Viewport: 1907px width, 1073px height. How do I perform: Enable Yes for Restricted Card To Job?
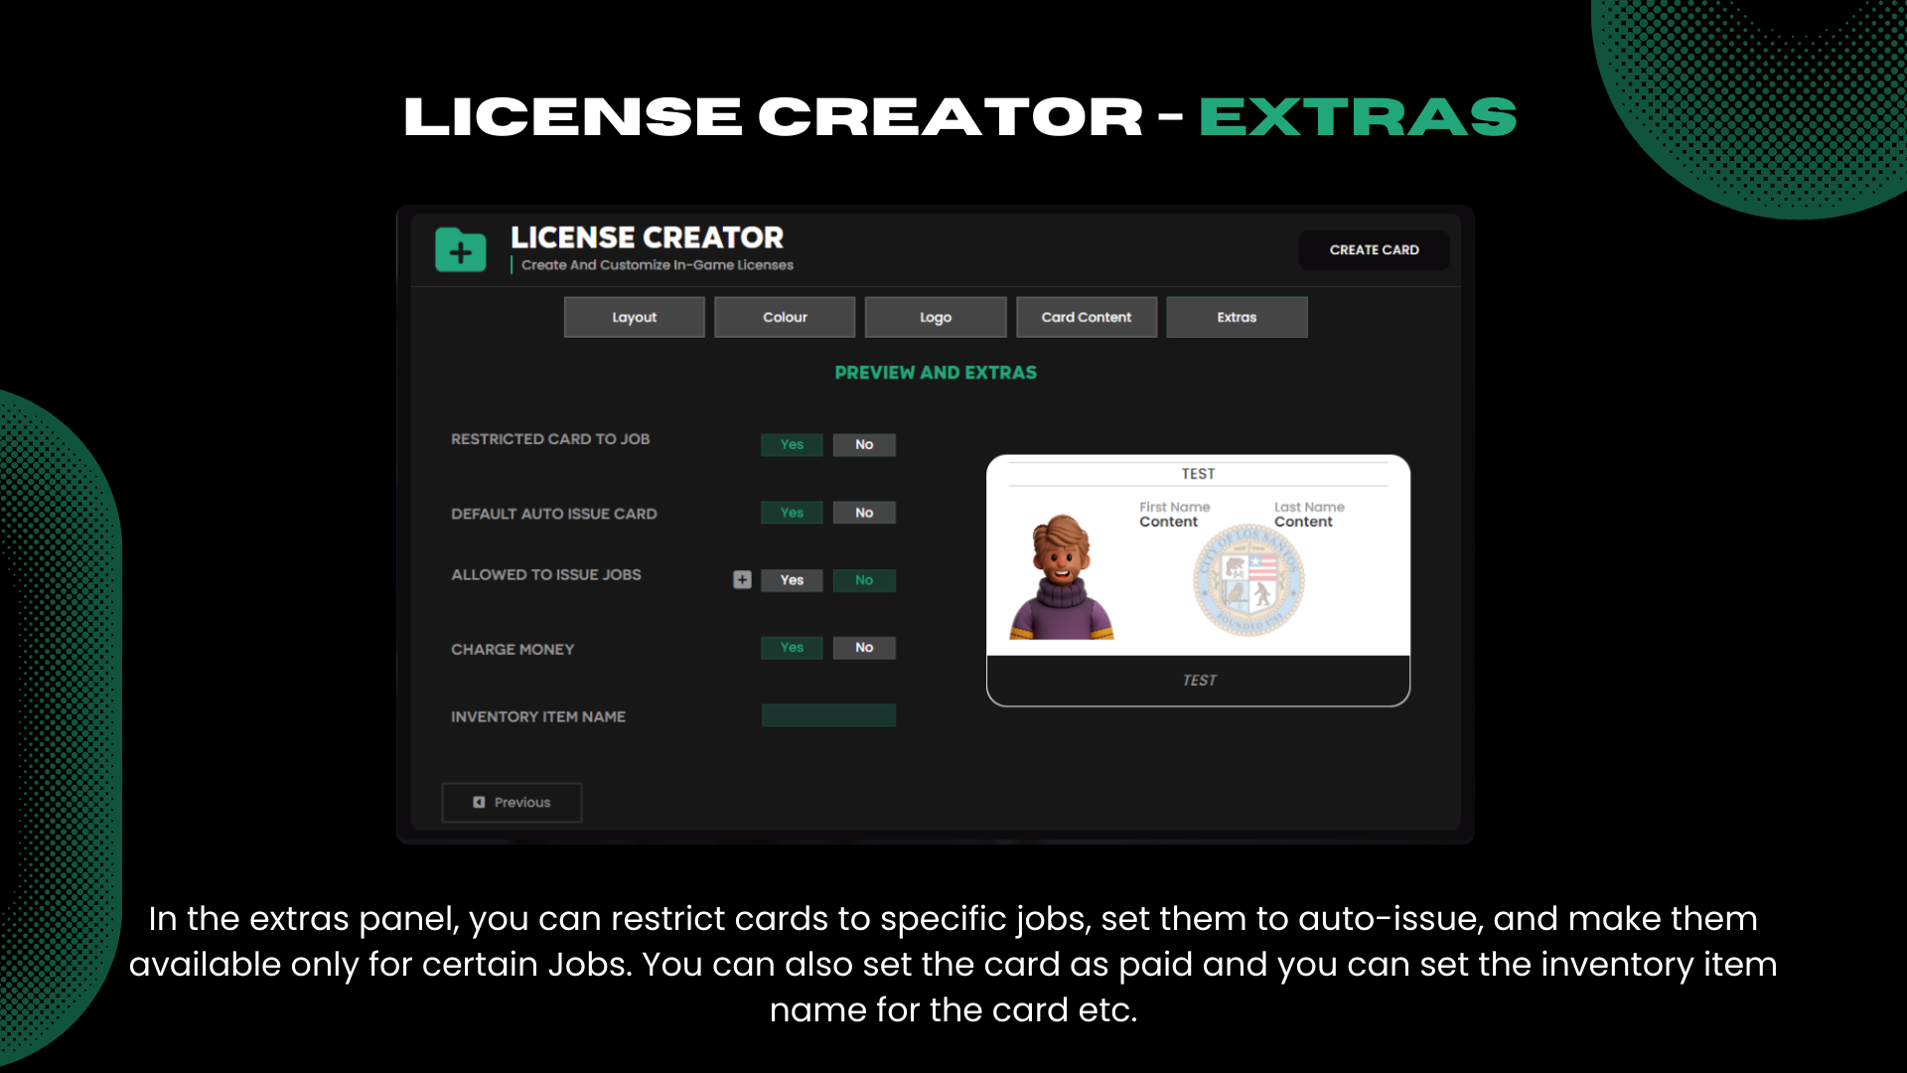pos(792,444)
